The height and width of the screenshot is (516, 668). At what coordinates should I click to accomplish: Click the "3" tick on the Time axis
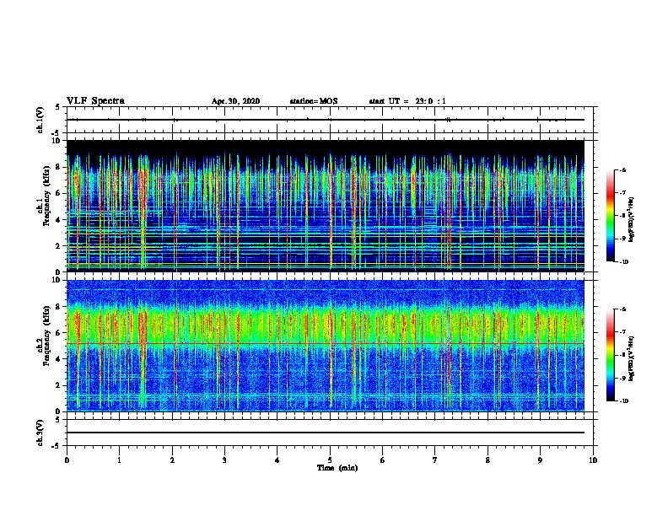(x=224, y=460)
